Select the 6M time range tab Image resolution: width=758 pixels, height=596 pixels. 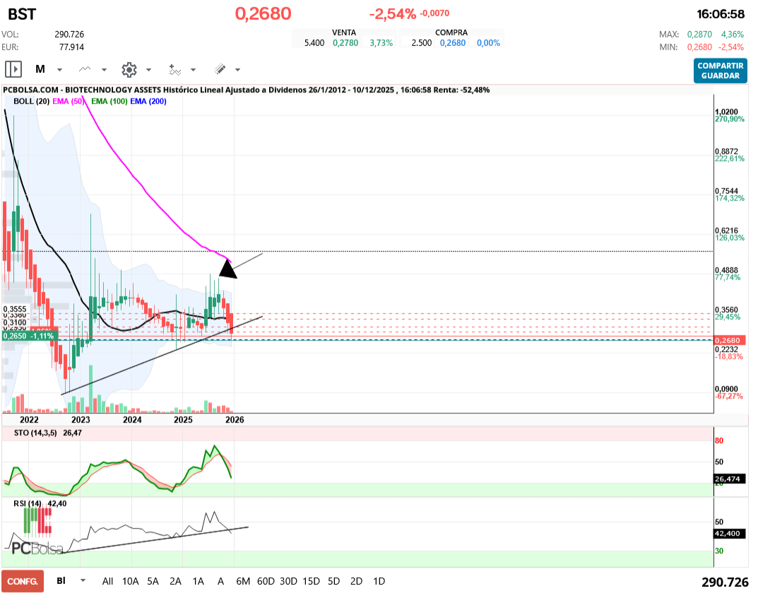click(x=243, y=581)
